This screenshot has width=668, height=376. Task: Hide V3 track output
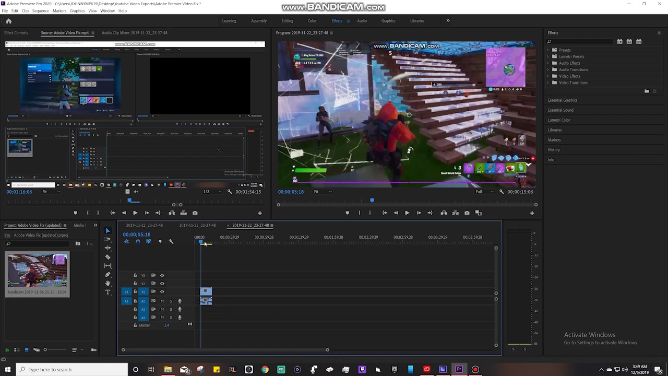click(x=162, y=275)
